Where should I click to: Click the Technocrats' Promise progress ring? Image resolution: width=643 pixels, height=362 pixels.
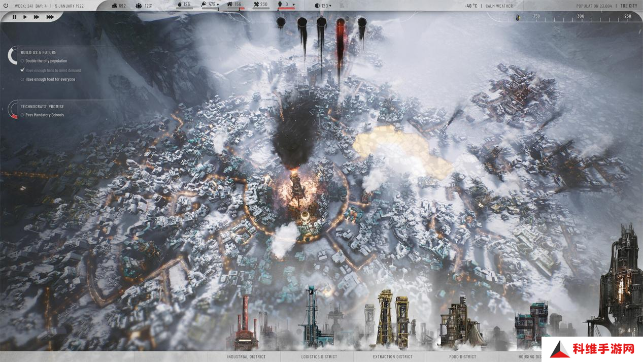point(13,110)
